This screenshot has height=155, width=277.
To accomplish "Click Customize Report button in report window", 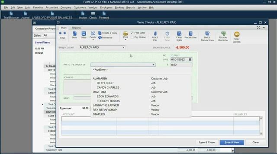I will click(x=45, y=28).
